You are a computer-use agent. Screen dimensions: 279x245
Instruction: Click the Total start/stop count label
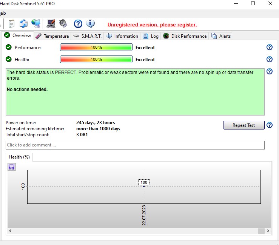point(28,135)
